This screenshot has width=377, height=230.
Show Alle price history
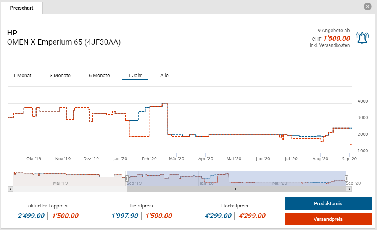[164, 76]
